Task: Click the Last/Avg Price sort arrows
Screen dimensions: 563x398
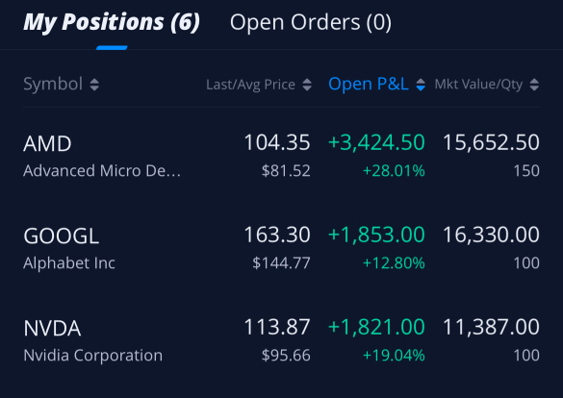Action: (x=307, y=85)
